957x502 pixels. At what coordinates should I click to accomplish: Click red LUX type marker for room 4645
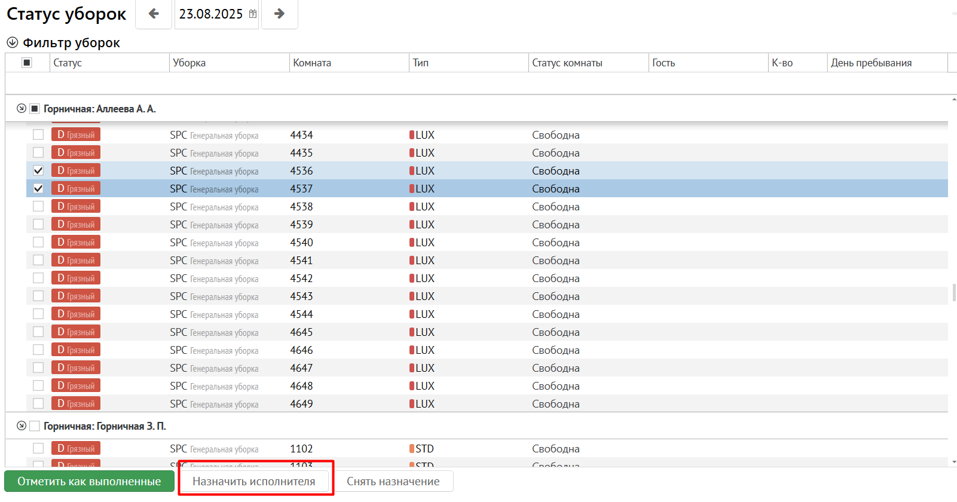[412, 332]
